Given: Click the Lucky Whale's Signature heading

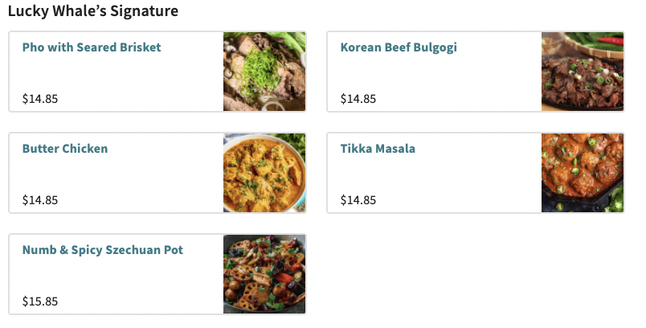Looking at the screenshot, I should click(93, 11).
